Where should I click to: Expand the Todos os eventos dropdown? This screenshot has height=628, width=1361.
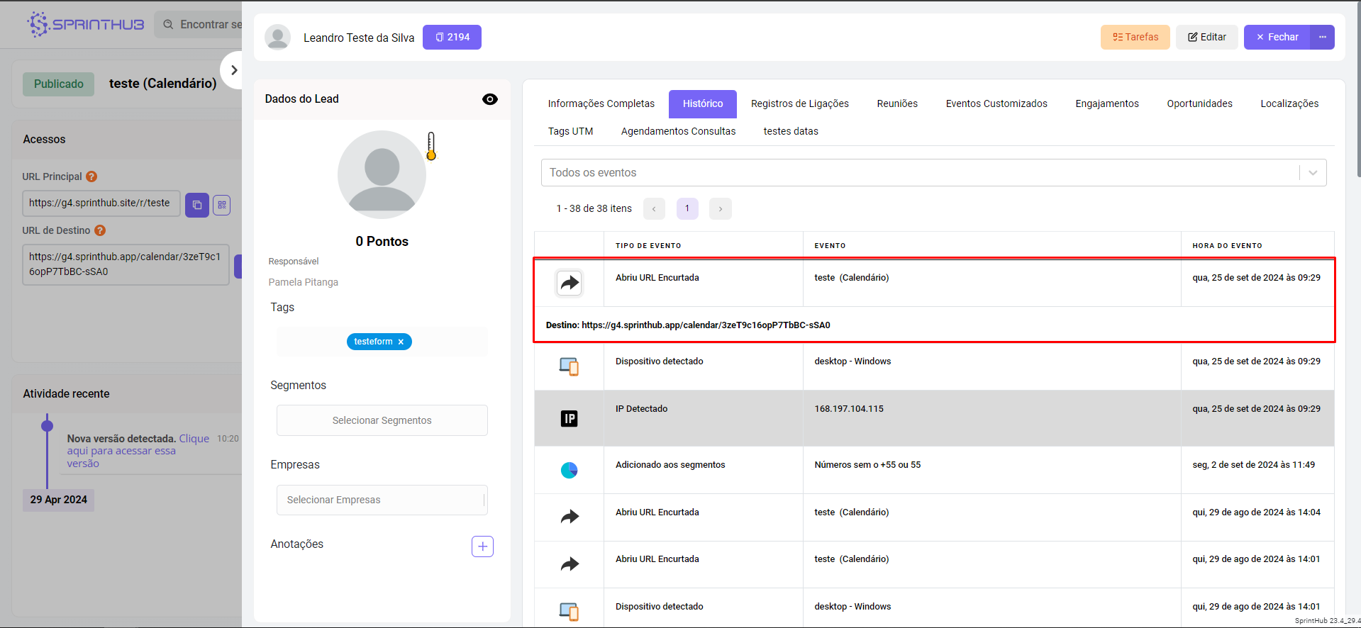click(1312, 173)
